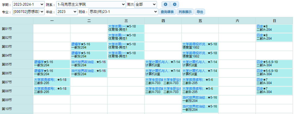Click 语音室1002 room text in 第03节 row

(x=191, y=47)
